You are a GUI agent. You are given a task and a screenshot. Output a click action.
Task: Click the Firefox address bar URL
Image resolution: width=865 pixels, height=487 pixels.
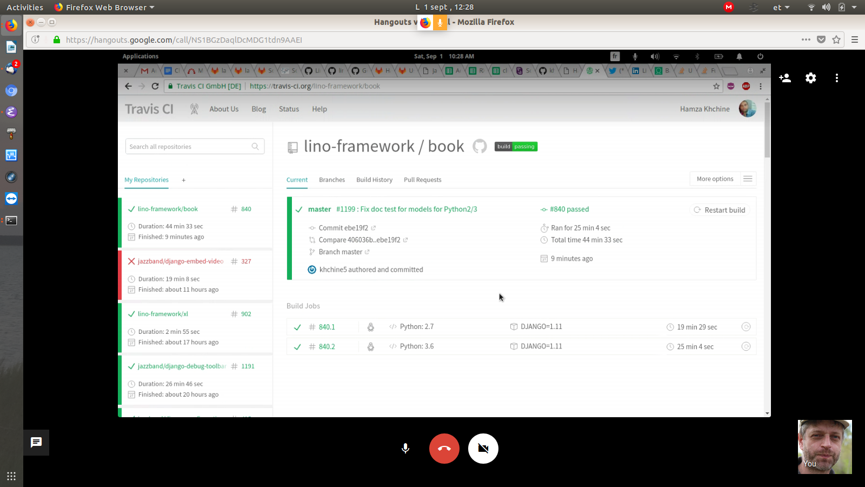click(x=184, y=40)
